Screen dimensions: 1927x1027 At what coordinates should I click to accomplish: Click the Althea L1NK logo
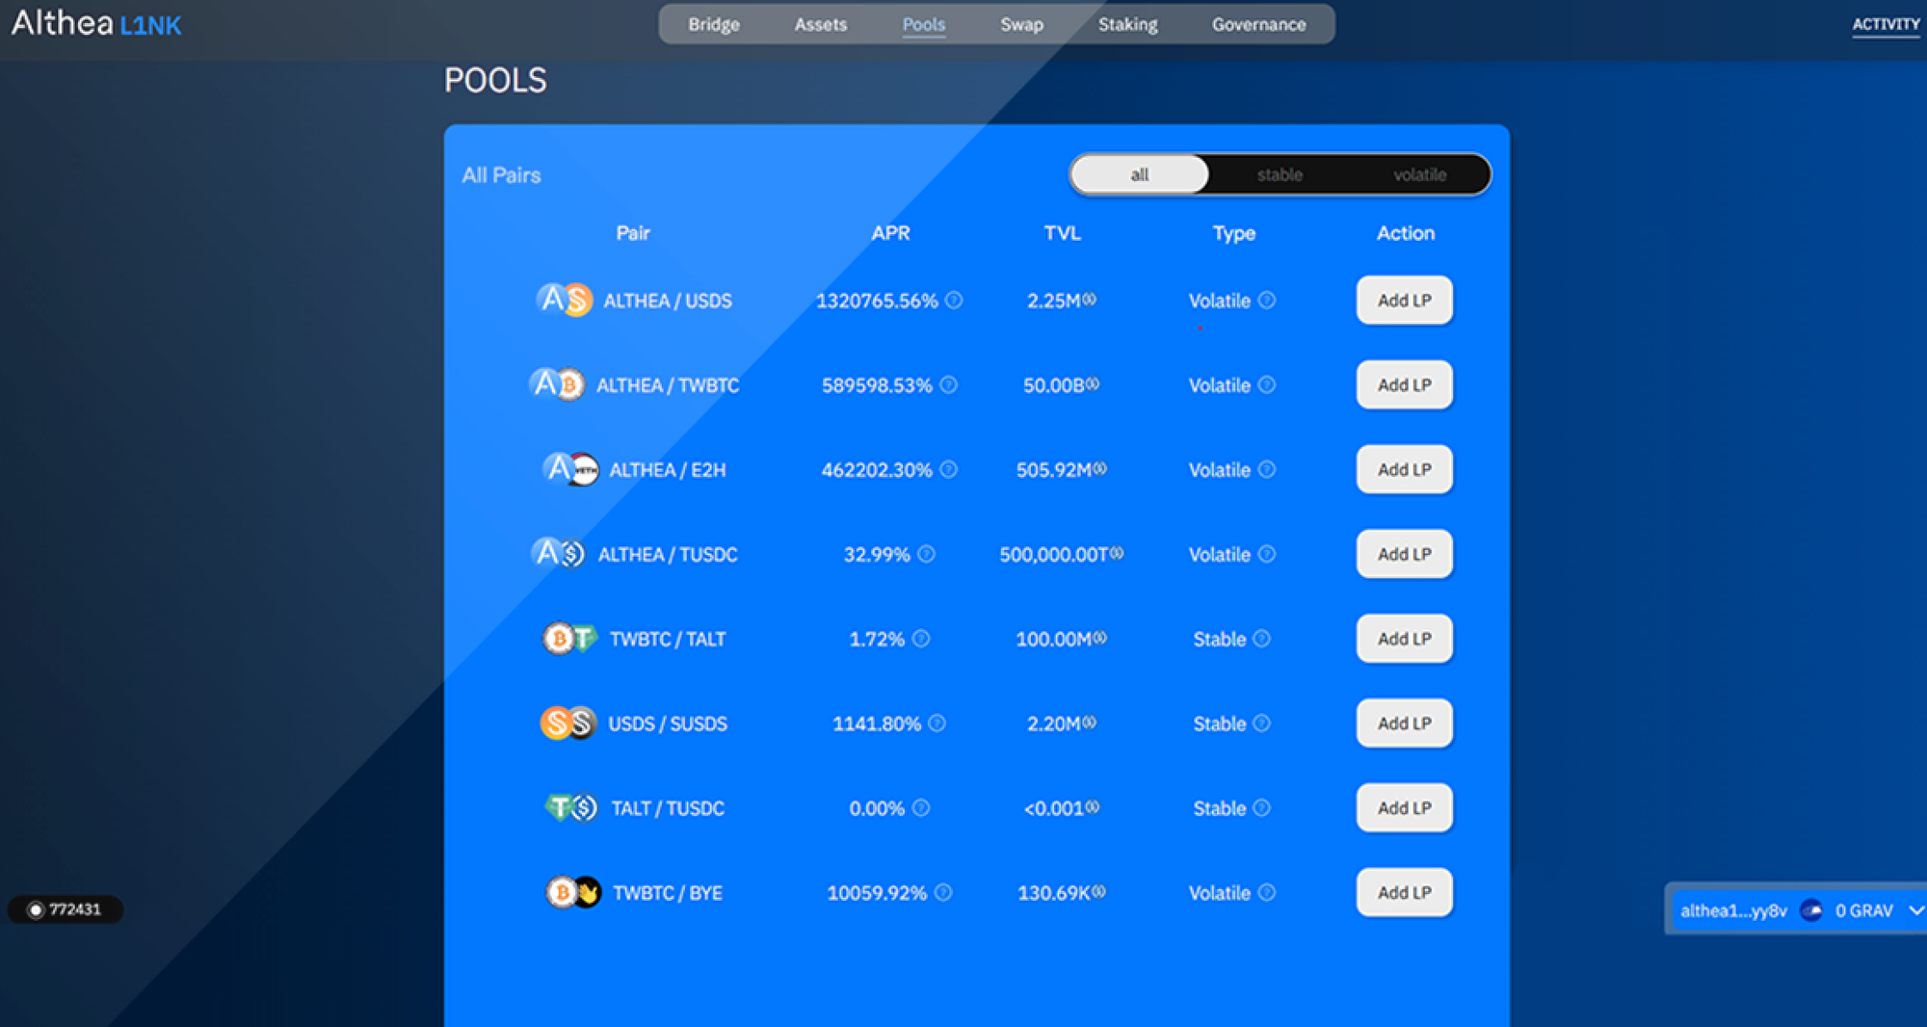[96, 23]
